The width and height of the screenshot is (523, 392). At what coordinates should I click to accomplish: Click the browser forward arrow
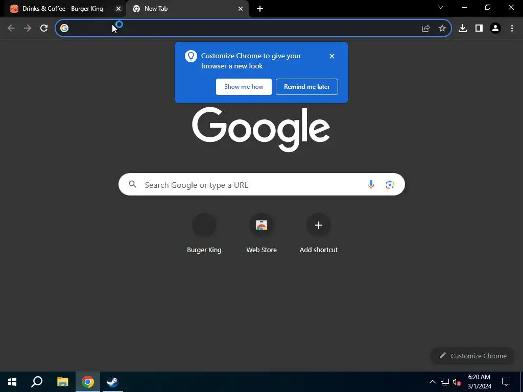[x=28, y=28]
